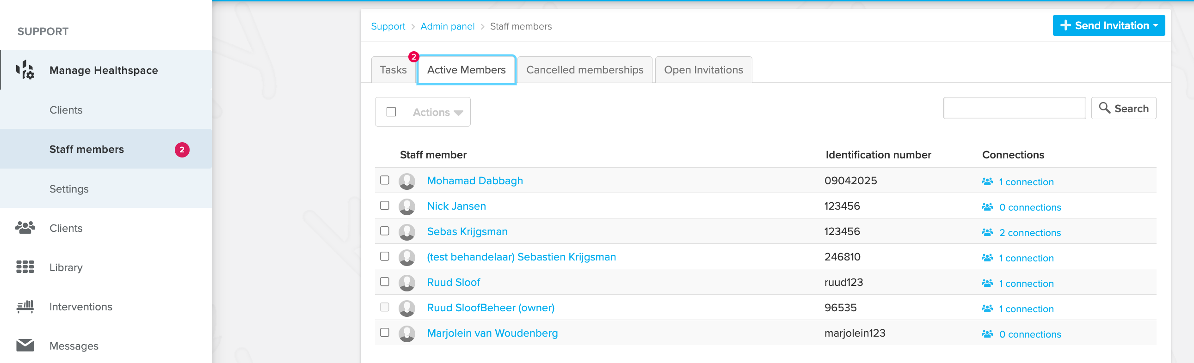Expand the Send Invitation dropdown
Image resolution: width=1194 pixels, height=363 pixels.
tap(1109, 25)
